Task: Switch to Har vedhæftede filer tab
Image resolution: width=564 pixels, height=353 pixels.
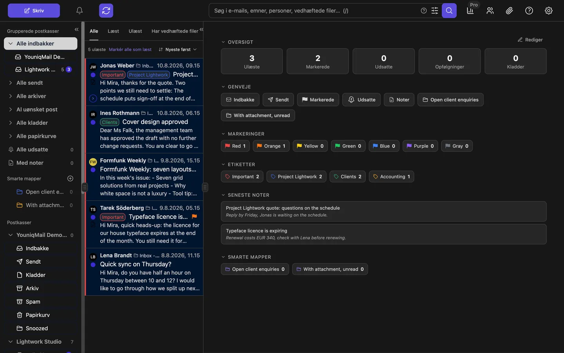Action: (x=175, y=31)
